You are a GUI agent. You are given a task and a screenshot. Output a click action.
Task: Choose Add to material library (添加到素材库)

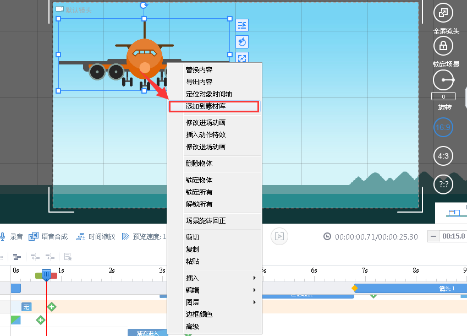coord(212,106)
